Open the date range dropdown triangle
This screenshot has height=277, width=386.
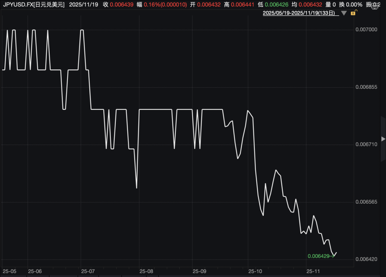[x=344, y=13]
